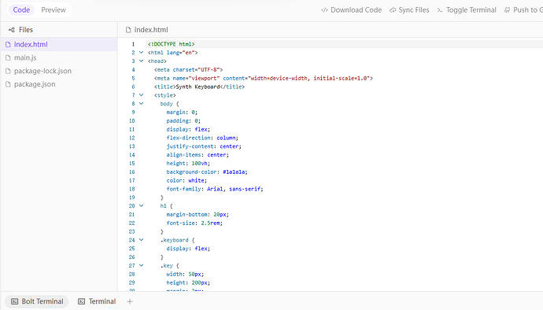Collapse the html tag fold on line 2
The width and height of the screenshot is (543, 310).
click(142, 53)
